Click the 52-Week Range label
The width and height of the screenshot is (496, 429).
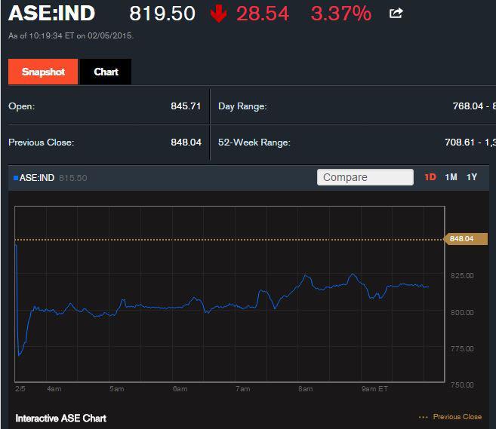tap(254, 142)
